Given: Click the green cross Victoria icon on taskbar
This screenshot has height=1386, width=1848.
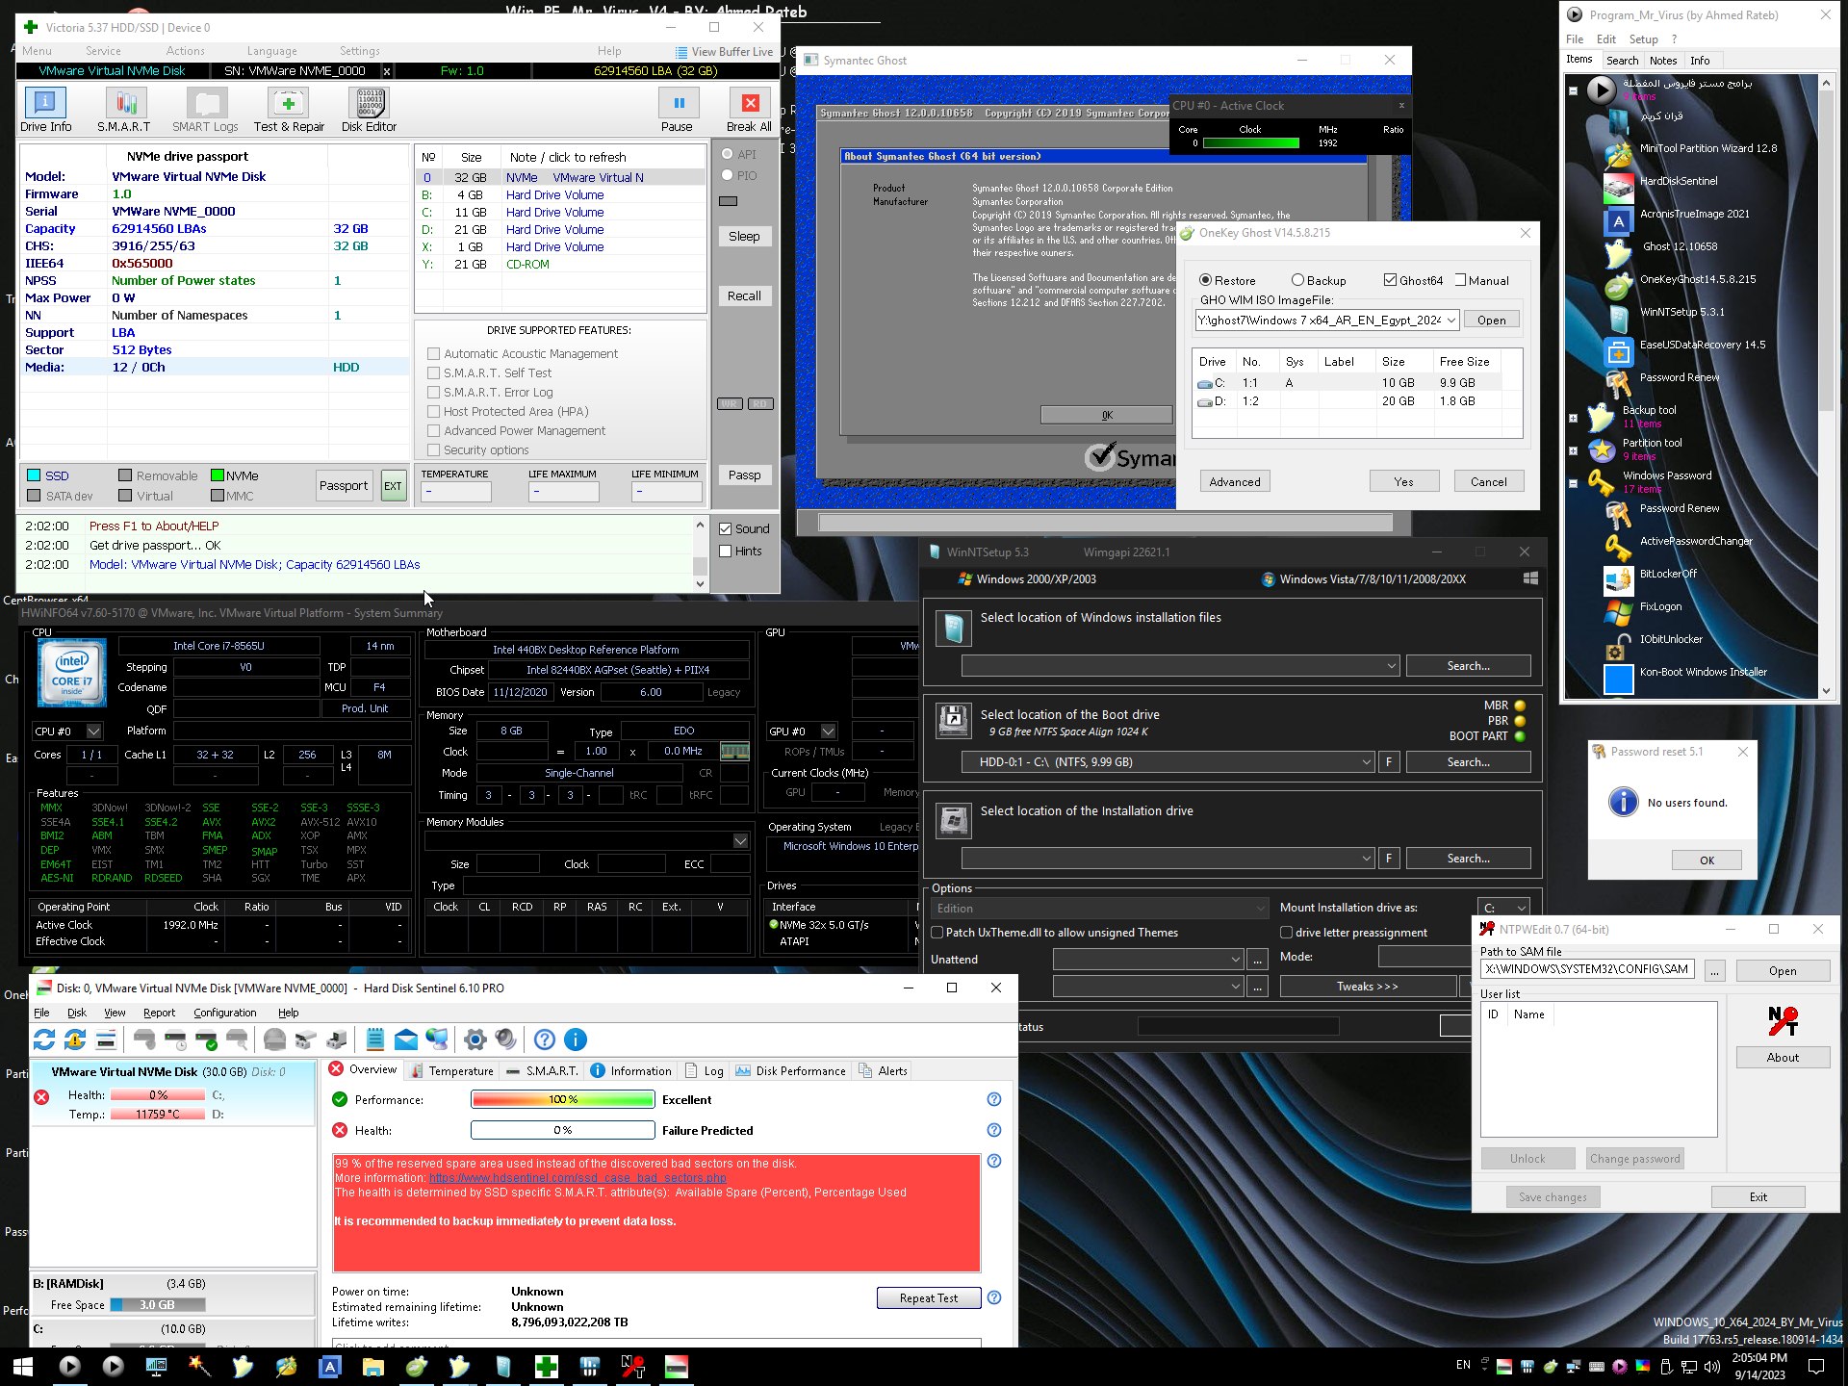Looking at the screenshot, I should point(546,1366).
